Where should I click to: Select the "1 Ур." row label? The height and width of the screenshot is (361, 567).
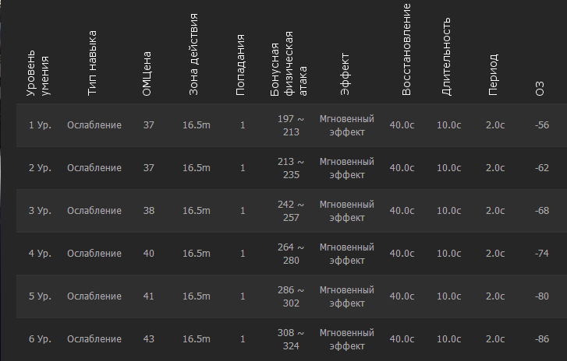coord(40,125)
